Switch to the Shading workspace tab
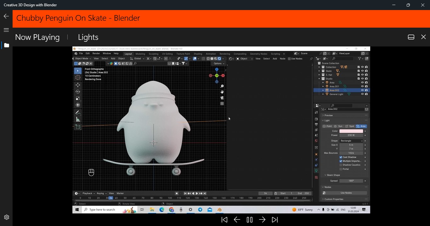The height and width of the screenshot is (226, 430). click(x=198, y=54)
